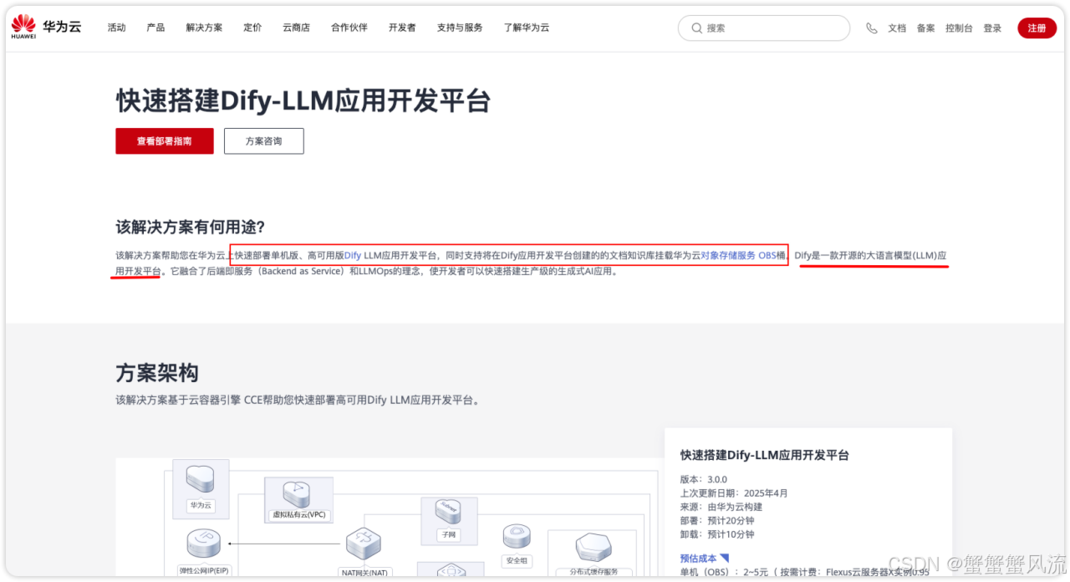Click the 华为云 cloud icon in diagram
The width and height of the screenshot is (1070, 582).
200,479
